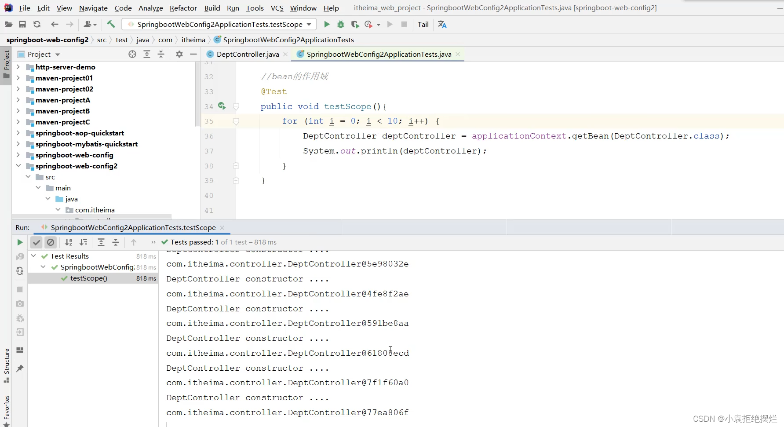Click the test breadcrumb segment

(x=122, y=40)
